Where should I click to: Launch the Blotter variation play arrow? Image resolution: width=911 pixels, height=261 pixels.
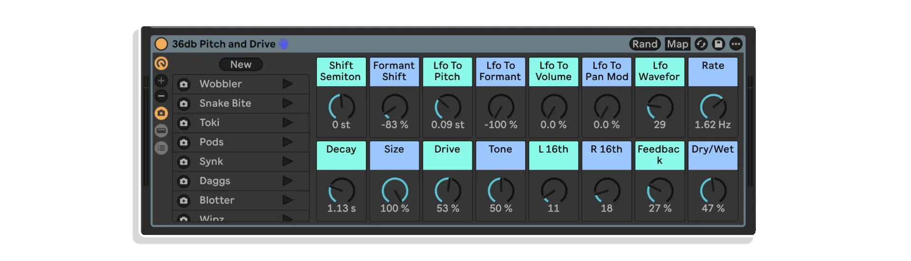point(288,200)
